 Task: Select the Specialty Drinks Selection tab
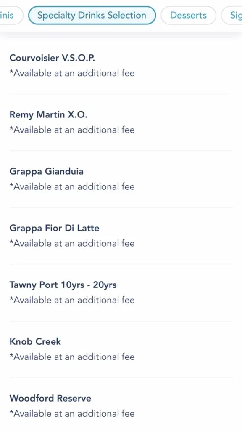pyautogui.click(x=92, y=16)
